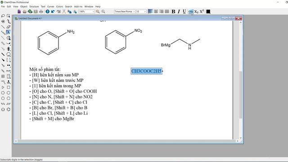The image size is (288, 162).
Task: Click the Zoom Out magnifier
Action: tap(103, 12)
